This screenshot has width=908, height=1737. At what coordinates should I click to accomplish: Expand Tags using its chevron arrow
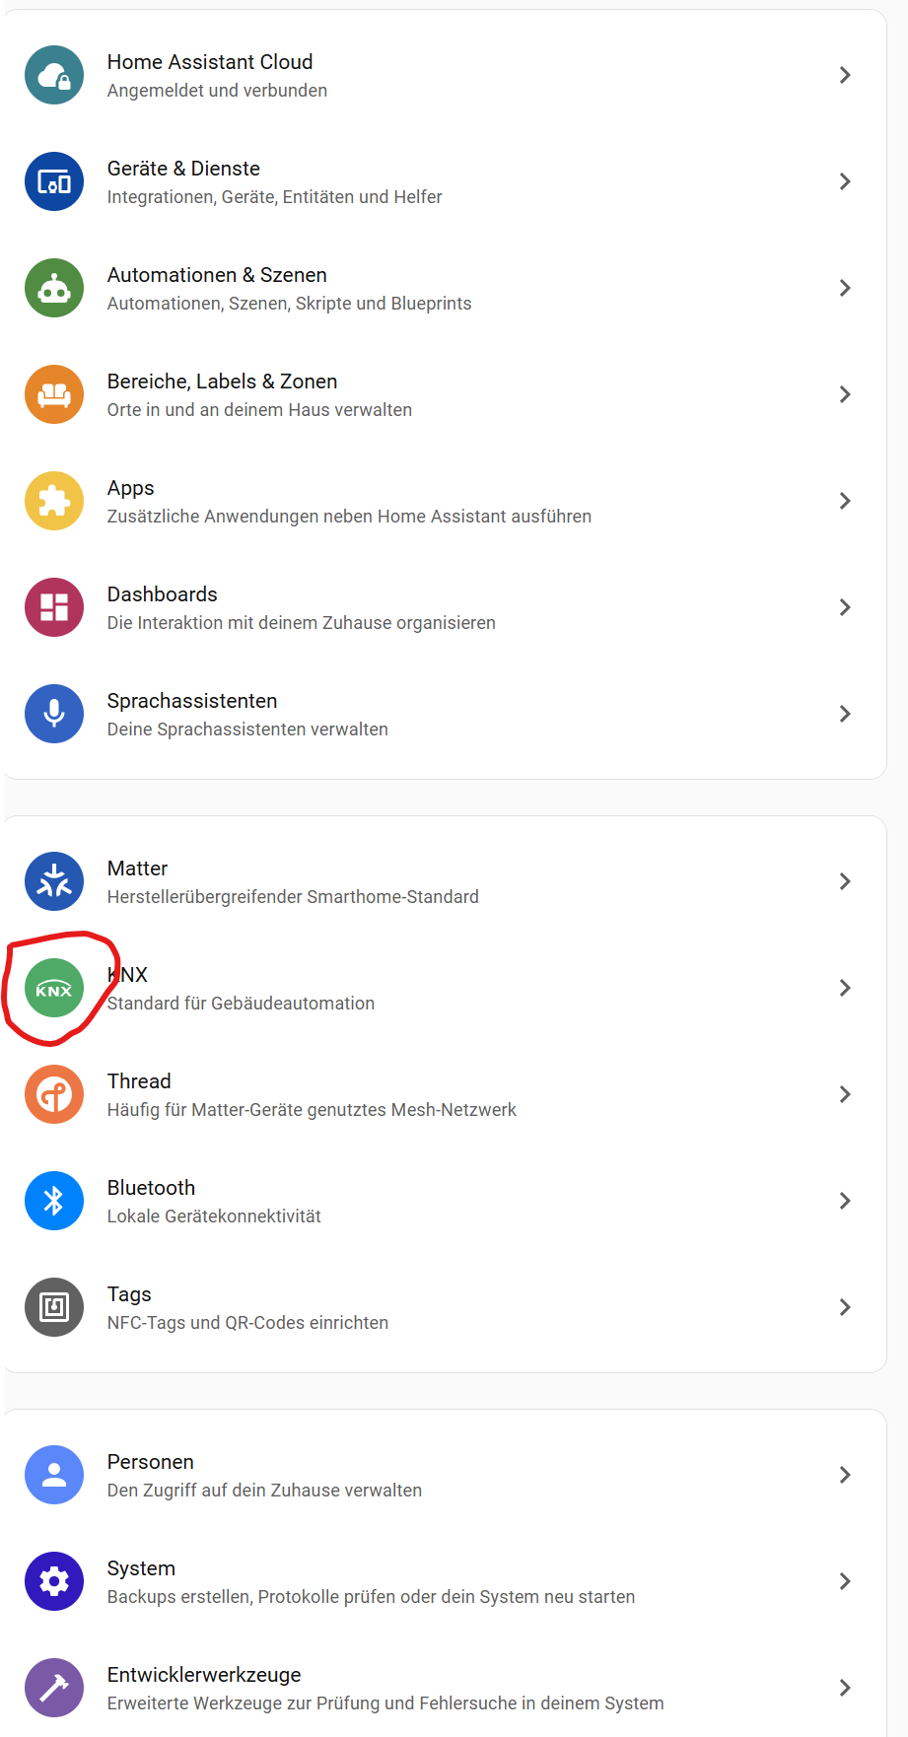point(844,1307)
